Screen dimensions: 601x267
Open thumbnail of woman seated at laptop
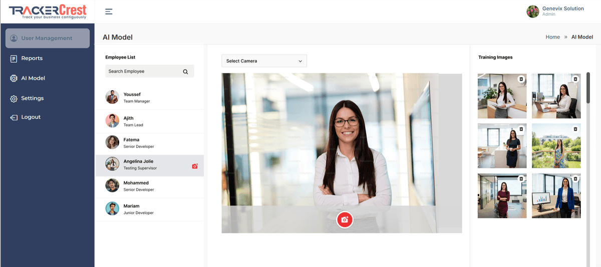pyautogui.click(x=556, y=96)
